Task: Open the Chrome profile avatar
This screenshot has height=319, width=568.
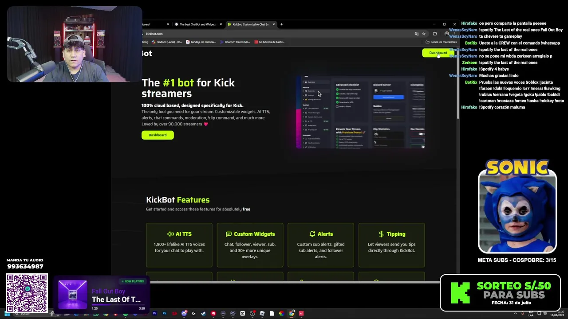Action: 446,34
